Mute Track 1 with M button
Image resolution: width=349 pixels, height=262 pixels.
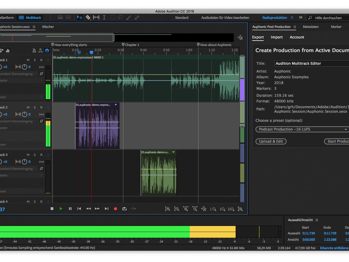[x=28, y=60]
